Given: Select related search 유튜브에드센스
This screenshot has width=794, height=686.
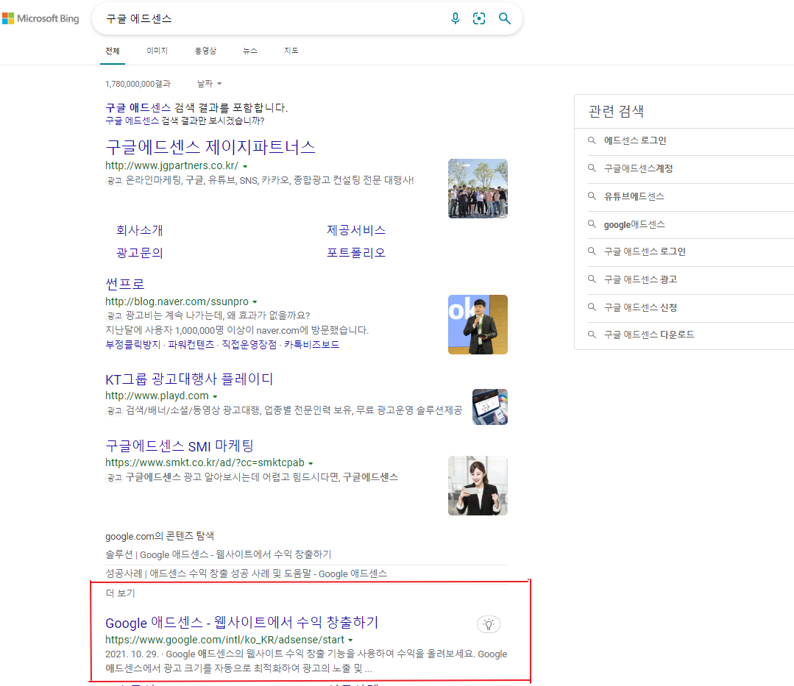Looking at the screenshot, I should point(634,196).
